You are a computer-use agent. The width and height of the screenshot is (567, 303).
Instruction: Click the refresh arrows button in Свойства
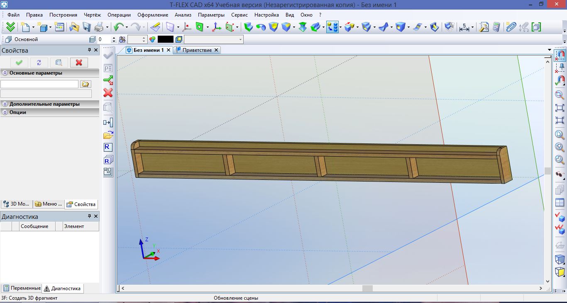[39, 62]
